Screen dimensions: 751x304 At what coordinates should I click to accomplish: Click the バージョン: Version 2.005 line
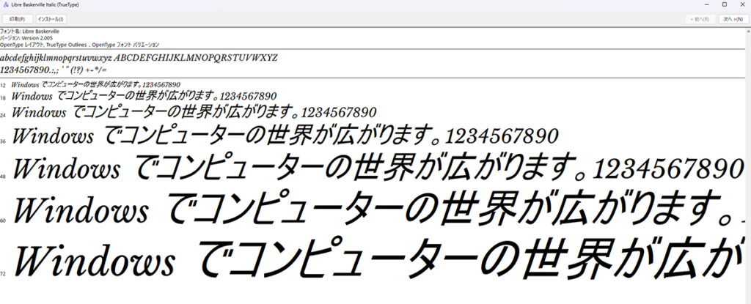pos(26,37)
